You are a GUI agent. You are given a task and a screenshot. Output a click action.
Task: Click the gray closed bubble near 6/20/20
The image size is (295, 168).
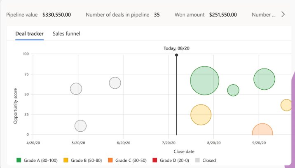tap(115, 83)
